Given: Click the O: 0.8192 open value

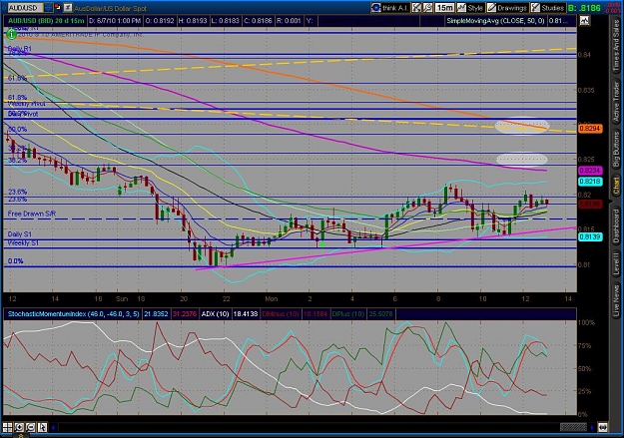Looking at the screenshot, I should [160, 21].
